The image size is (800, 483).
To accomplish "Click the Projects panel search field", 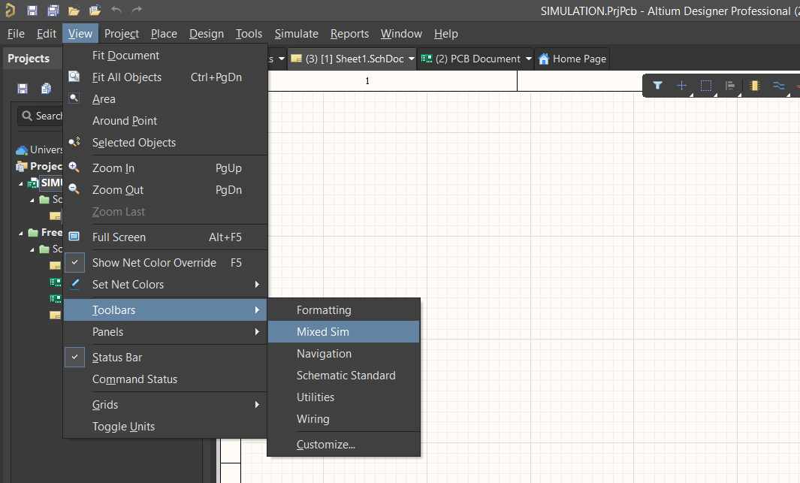I will (40, 116).
